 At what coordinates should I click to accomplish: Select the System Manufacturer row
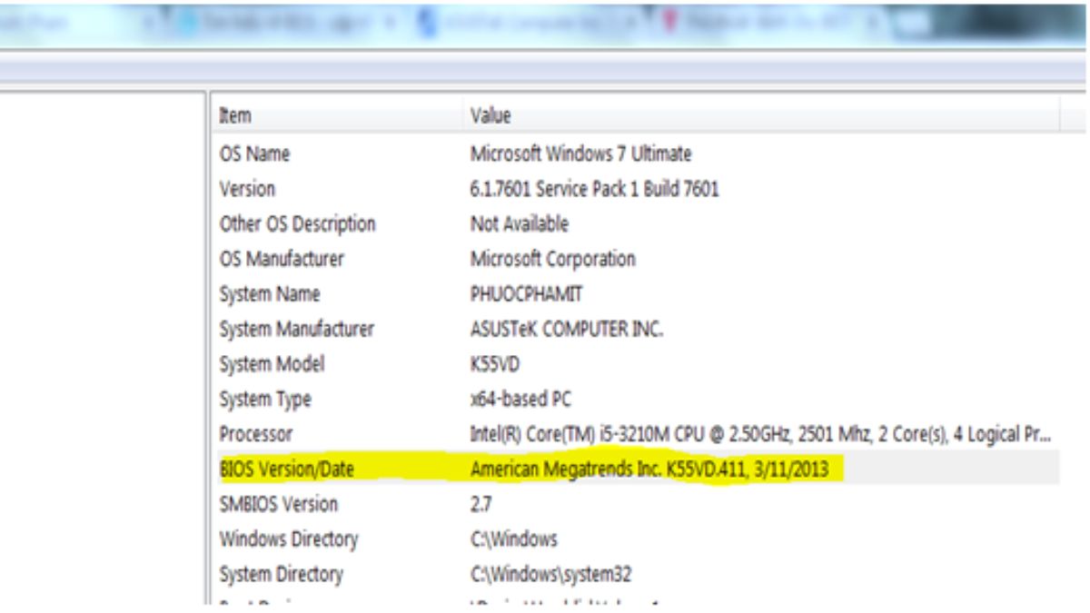296,329
